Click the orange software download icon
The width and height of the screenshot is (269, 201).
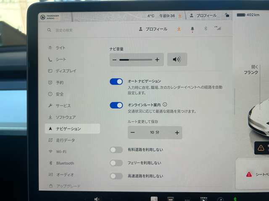click(x=179, y=29)
